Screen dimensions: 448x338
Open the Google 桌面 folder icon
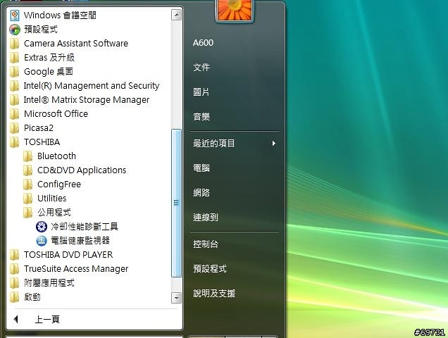coord(14,72)
